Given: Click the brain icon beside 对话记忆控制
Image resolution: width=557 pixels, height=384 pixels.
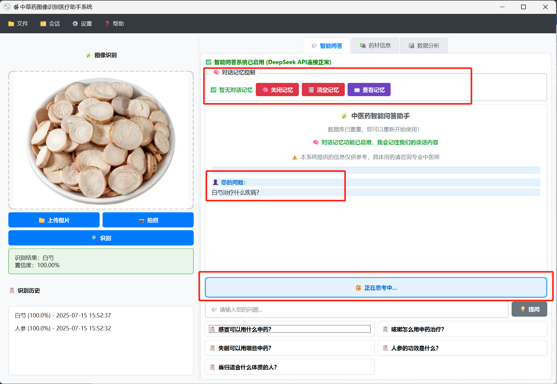Looking at the screenshot, I should 216,72.
